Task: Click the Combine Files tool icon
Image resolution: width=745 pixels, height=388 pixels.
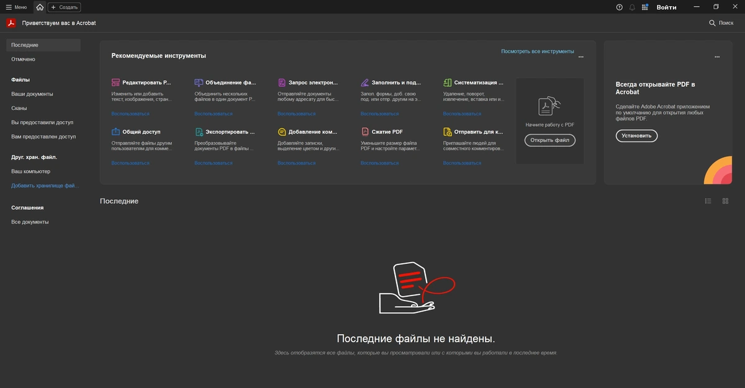Action: click(x=199, y=82)
